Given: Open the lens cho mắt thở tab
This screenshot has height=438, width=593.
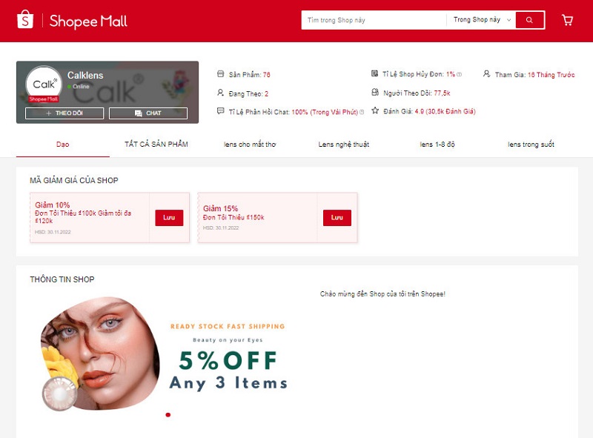Looking at the screenshot, I should click(250, 144).
